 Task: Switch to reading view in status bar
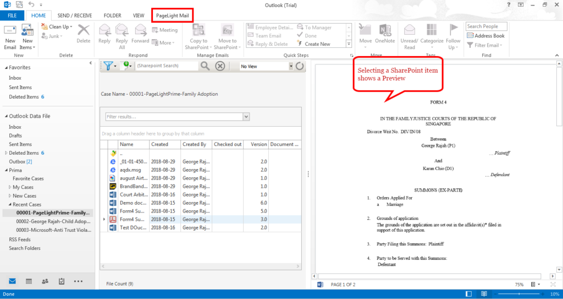tap(485, 294)
